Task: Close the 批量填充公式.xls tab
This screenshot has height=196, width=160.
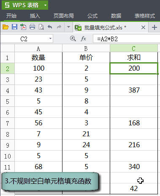Action: tap(143, 27)
